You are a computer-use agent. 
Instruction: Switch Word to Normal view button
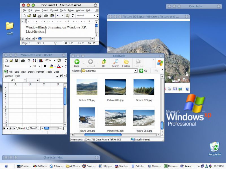click(x=22, y=39)
